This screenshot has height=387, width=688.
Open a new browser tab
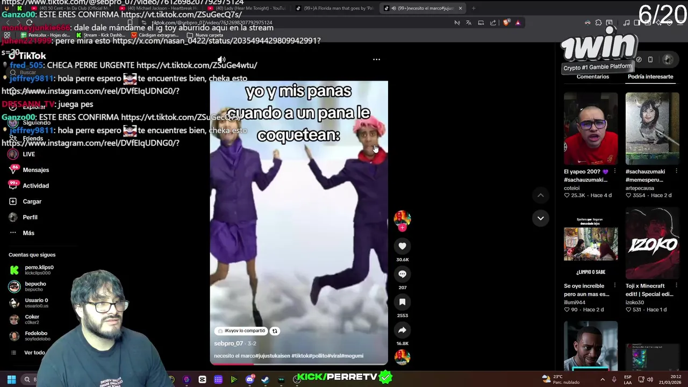474,8
